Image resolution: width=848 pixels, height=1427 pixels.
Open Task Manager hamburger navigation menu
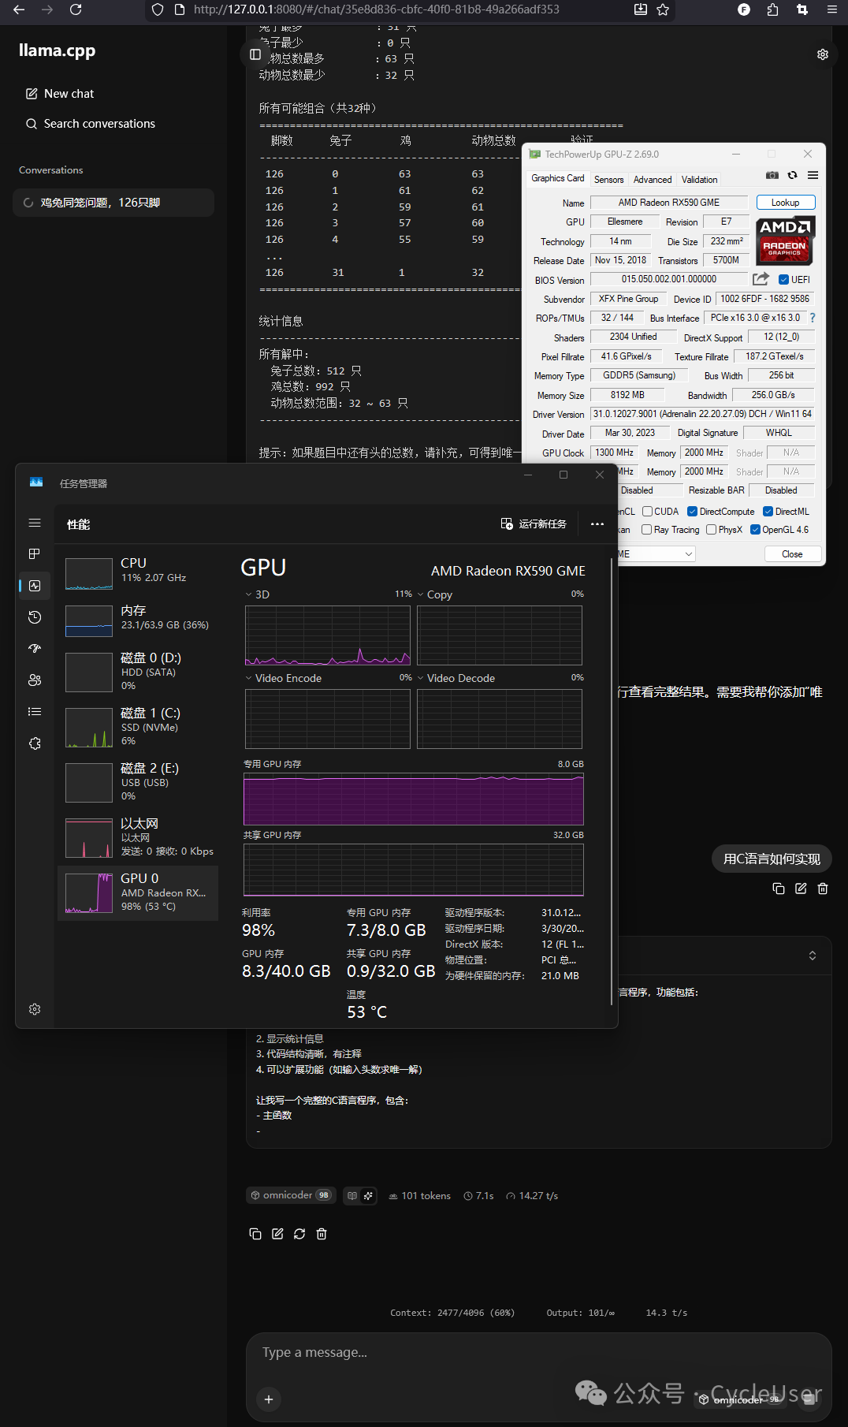(x=35, y=523)
